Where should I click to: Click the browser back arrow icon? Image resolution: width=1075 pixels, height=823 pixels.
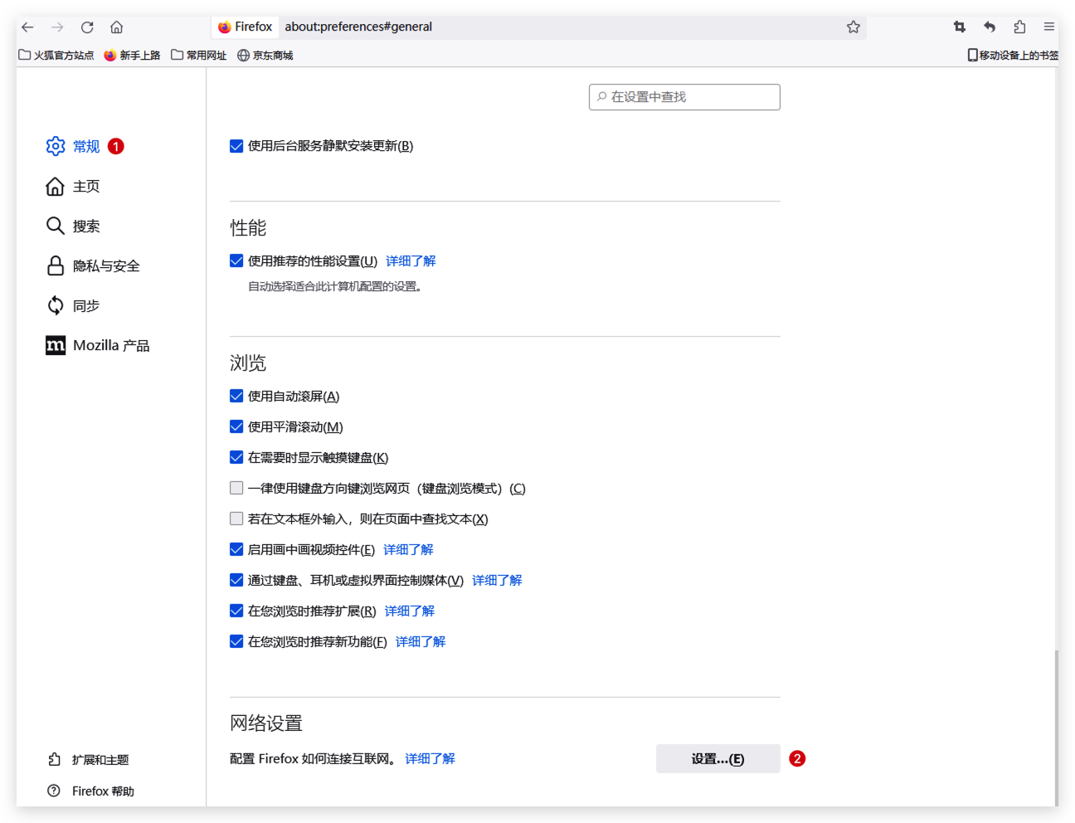point(27,27)
